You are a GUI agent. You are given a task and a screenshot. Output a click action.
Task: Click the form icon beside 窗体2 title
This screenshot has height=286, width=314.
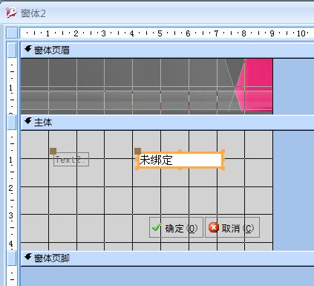tap(11, 13)
